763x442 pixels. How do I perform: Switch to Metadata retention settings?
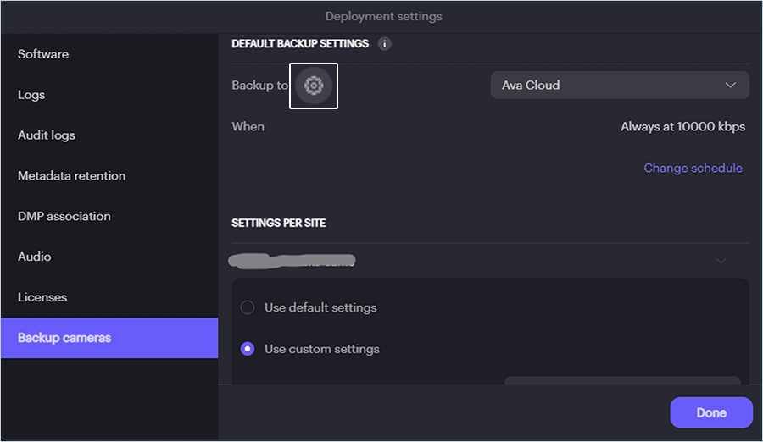(71, 176)
